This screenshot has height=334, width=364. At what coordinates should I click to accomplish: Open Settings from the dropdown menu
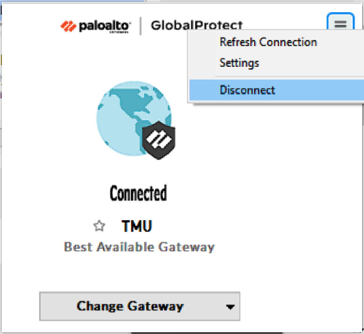point(239,63)
